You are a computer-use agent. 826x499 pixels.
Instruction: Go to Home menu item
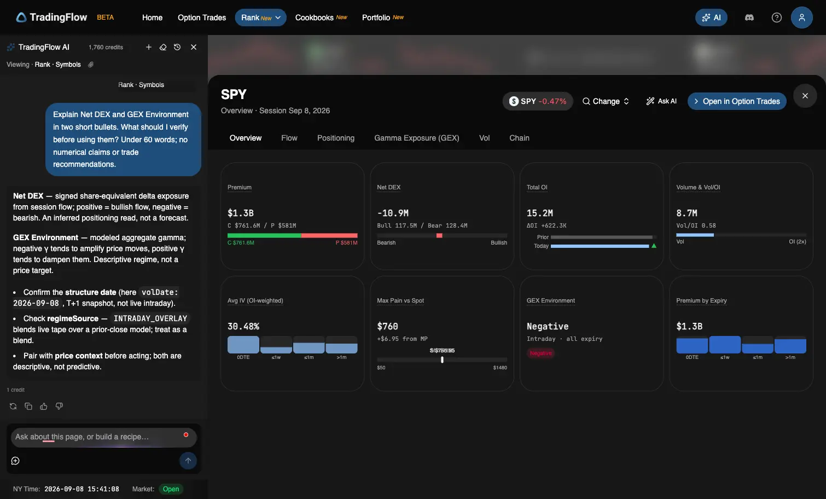[152, 18]
